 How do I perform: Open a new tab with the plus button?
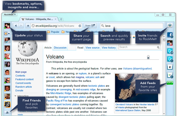[x=62, y=19]
